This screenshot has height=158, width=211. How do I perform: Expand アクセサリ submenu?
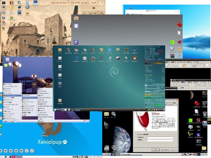point(30,95)
